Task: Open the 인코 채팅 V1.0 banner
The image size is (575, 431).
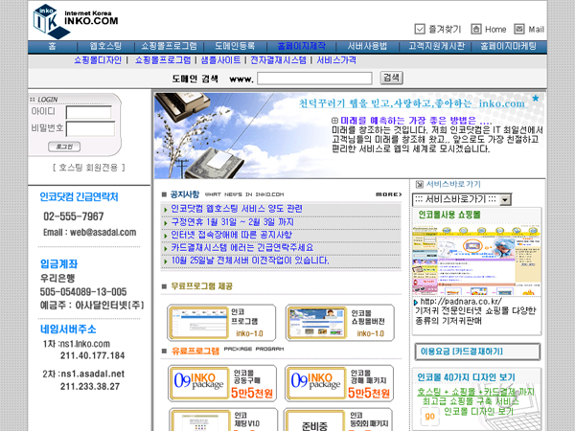Action: click(223, 420)
